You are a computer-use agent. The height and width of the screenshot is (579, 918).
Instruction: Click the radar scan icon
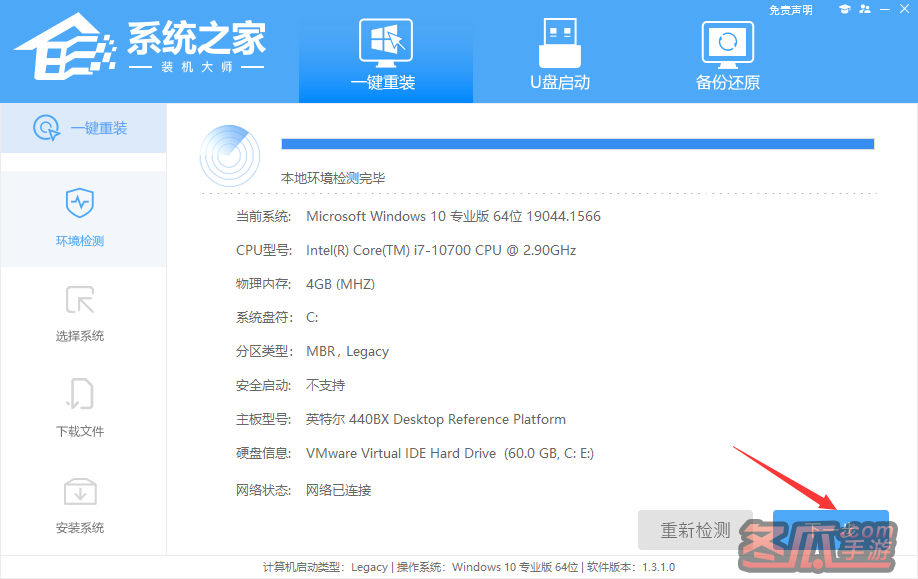tap(230, 155)
